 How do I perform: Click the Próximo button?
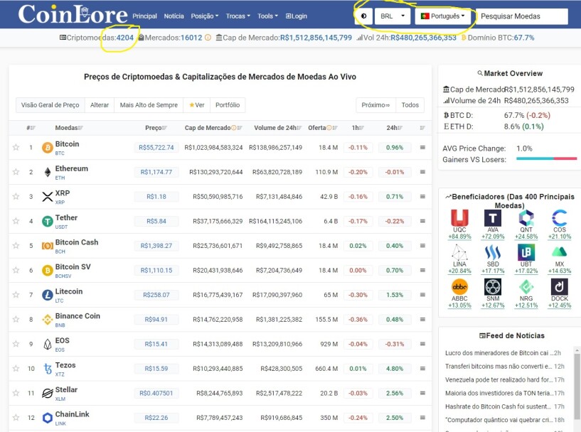coord(375,104)
